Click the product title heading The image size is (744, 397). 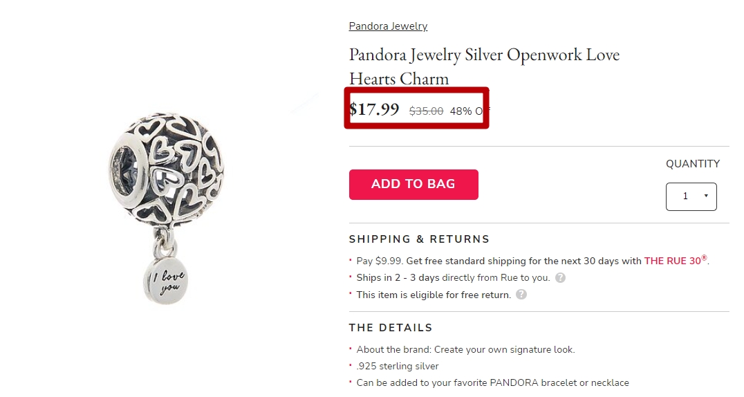pyautogui.click(x=485, y=66)
